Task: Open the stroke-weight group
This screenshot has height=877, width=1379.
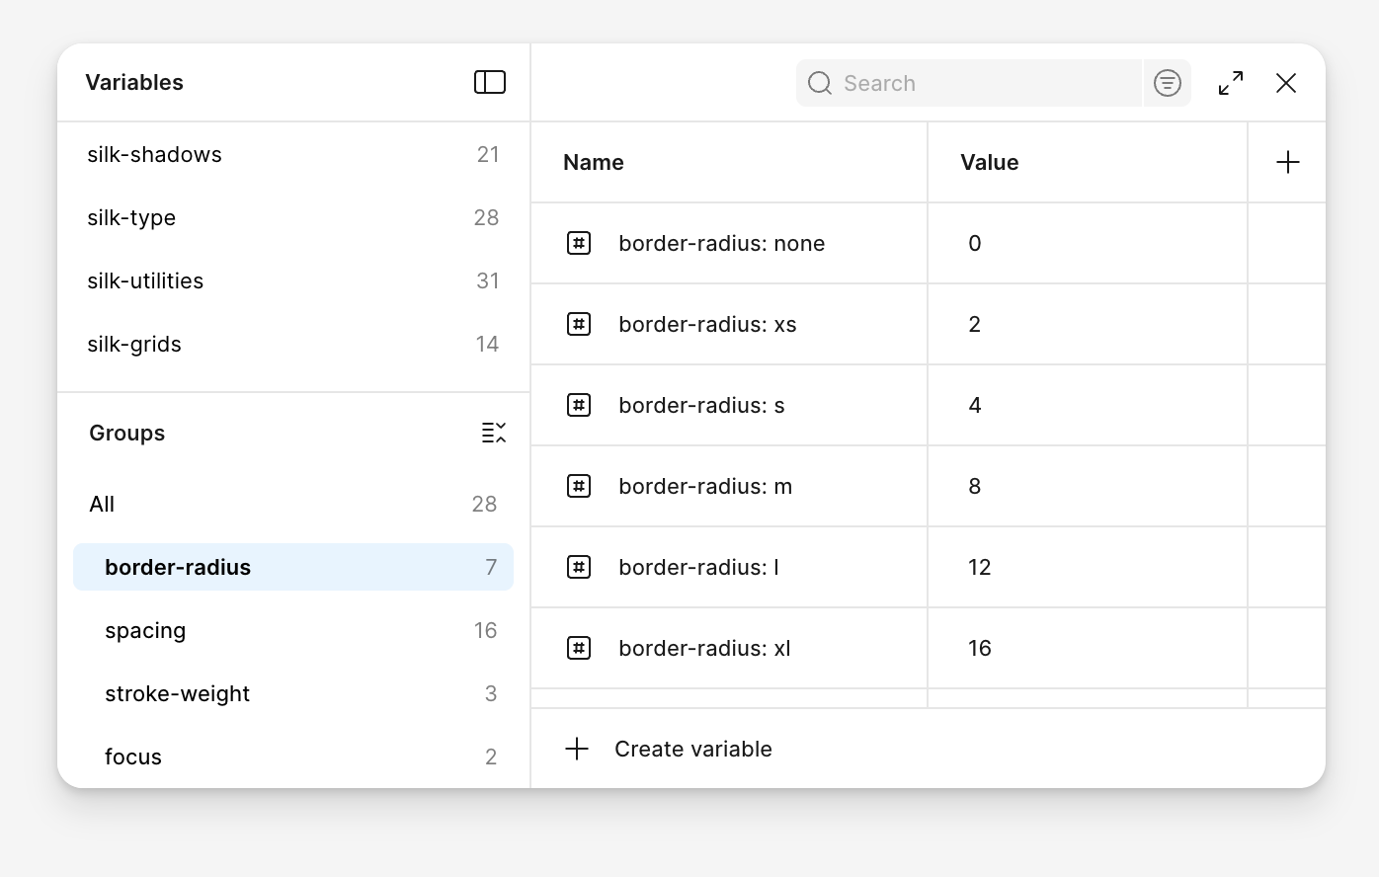Action: 178,694
